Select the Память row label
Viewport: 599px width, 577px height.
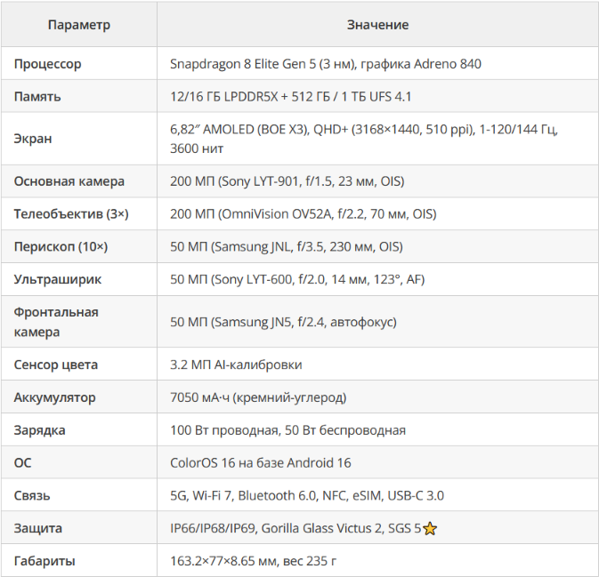[x=37, y=97]
